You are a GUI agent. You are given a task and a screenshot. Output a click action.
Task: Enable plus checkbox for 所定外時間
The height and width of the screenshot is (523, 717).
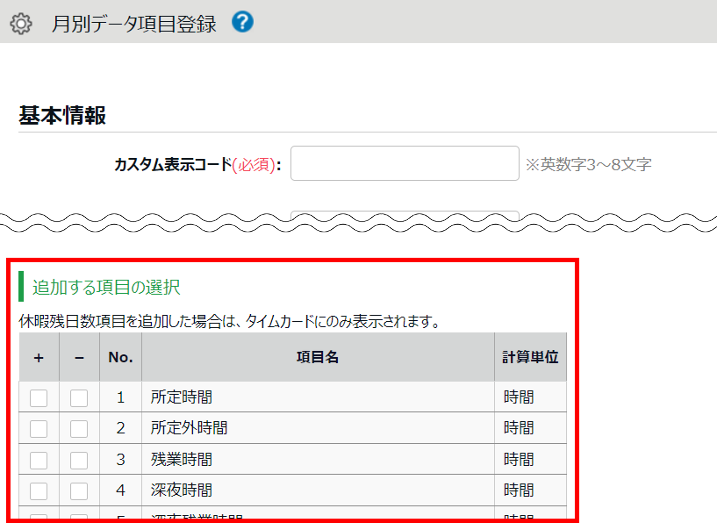point(39,429)
